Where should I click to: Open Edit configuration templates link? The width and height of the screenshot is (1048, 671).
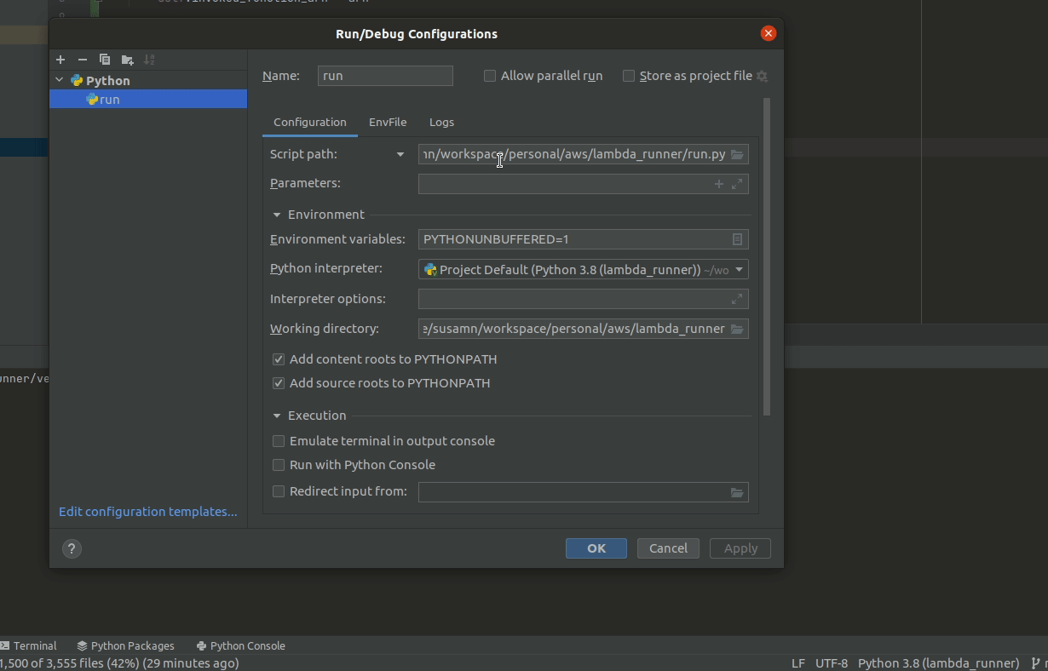click(x=148, y=512)
